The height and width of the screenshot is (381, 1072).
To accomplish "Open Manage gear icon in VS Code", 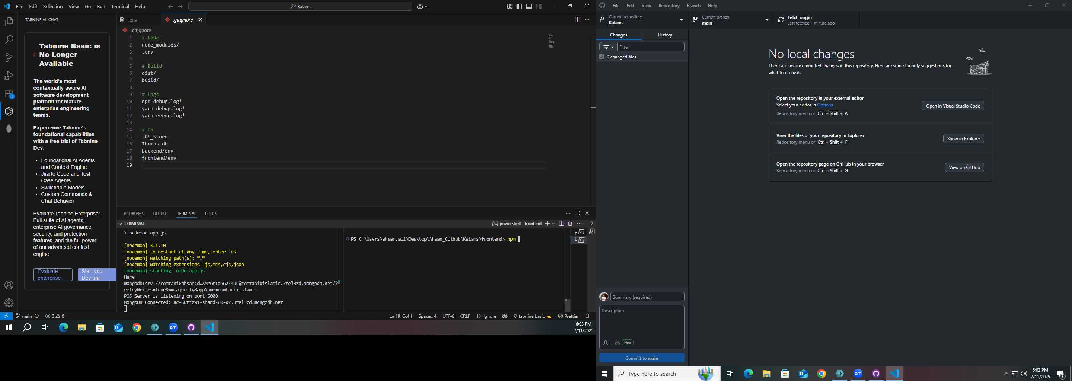I will [9, 303].
